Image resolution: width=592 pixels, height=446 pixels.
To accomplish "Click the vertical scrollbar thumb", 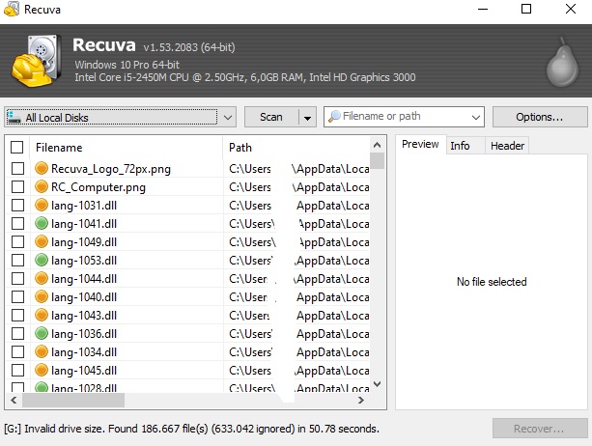I will [377, 161].
